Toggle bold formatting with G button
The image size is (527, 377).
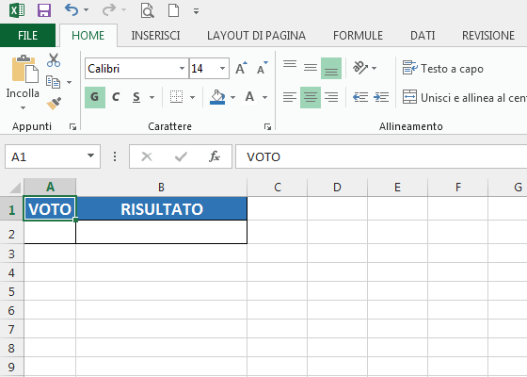point(95,97)
